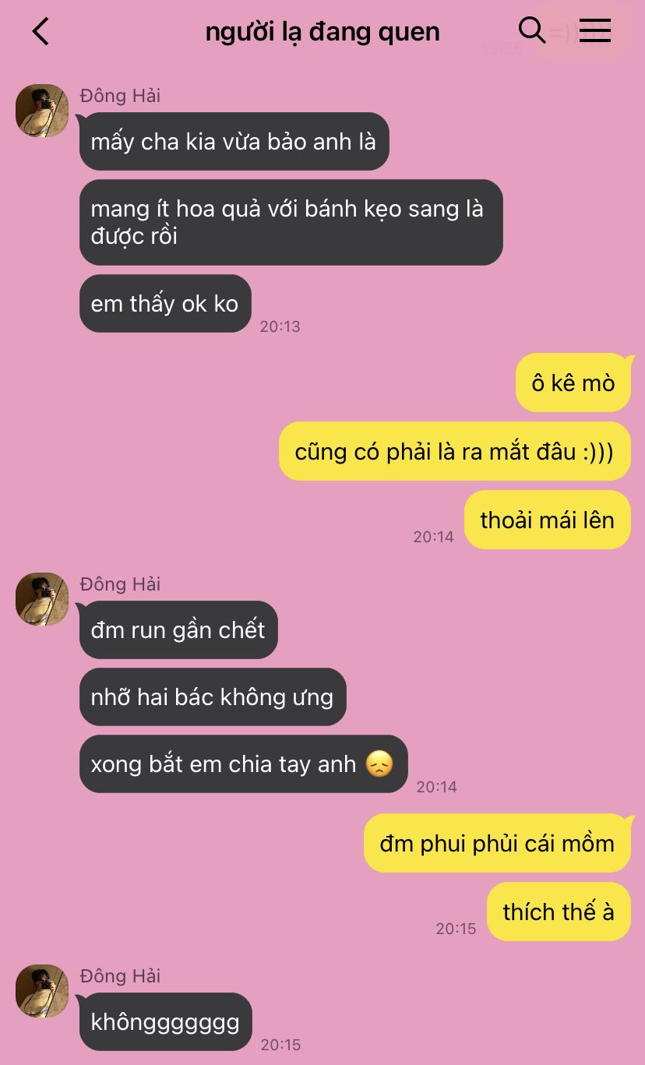
Task: Tap the 'thích thế à' bubble
Action: 559,912
